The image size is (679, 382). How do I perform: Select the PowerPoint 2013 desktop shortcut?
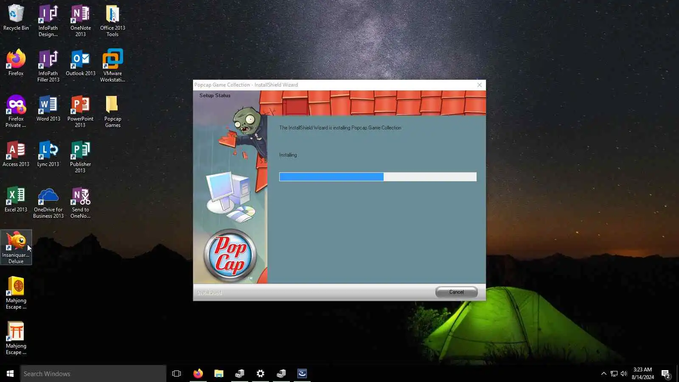pos(80,111)
